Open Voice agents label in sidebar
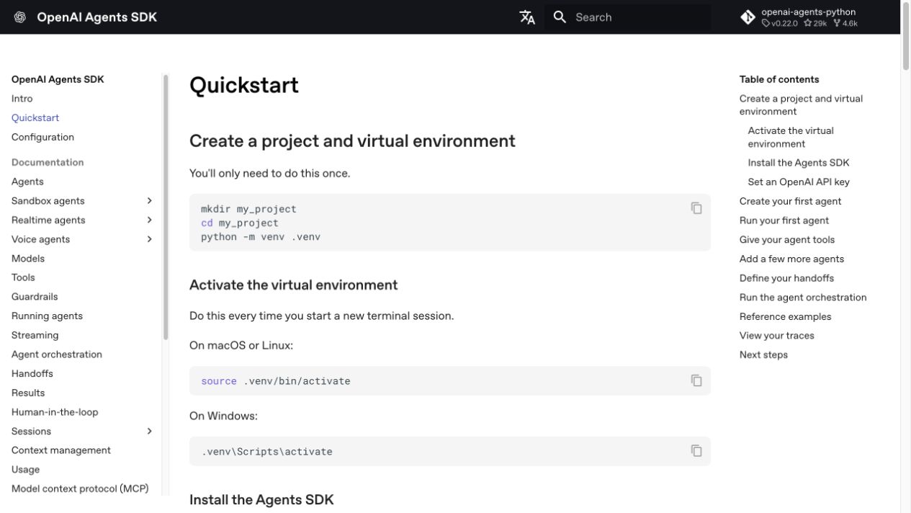The width and height of the screenshot is (911, 513). 40,239
